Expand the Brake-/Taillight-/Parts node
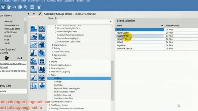This screenshot has width=198, height=111. (56, 31)
